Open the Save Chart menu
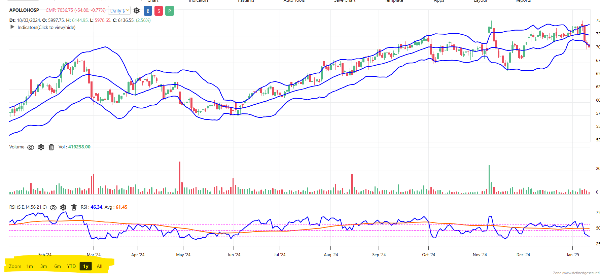The height and width of the screenshot is (279, 600). [345, 1]
